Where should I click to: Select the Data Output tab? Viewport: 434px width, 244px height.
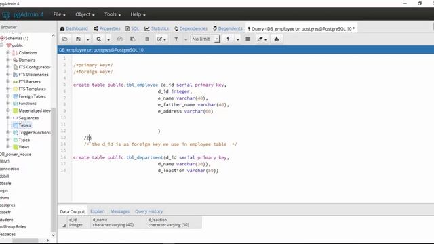point(73,211)
